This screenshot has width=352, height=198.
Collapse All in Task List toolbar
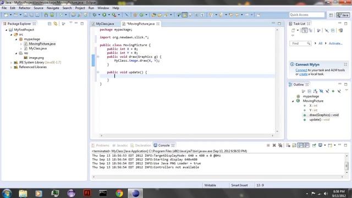tap(333, 30)
